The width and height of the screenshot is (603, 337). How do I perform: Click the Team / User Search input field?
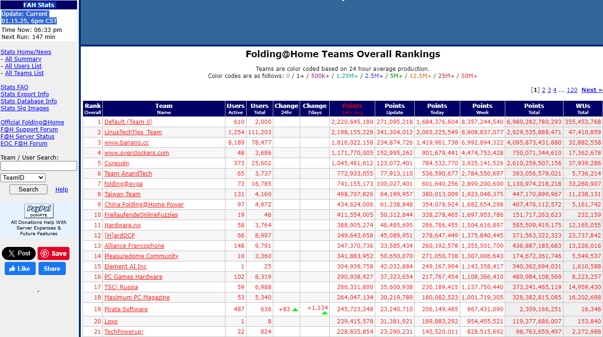click(39, 166)
